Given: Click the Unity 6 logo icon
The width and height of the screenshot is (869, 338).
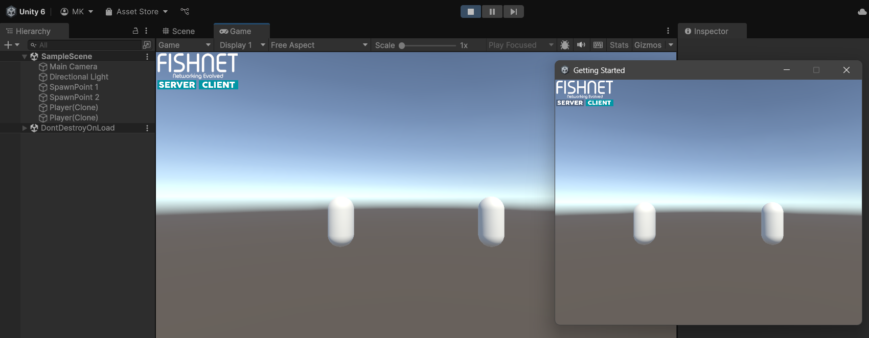Looking at the screenshot, I should [x=11, y=11].
